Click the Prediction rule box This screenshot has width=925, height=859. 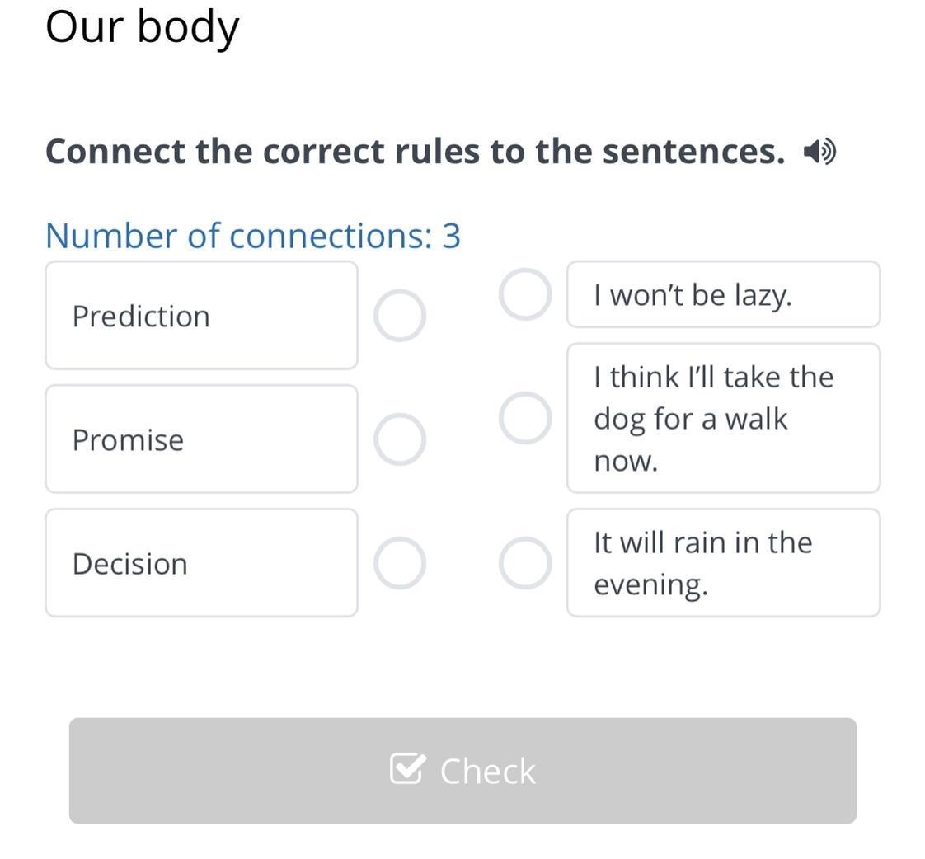202,316
